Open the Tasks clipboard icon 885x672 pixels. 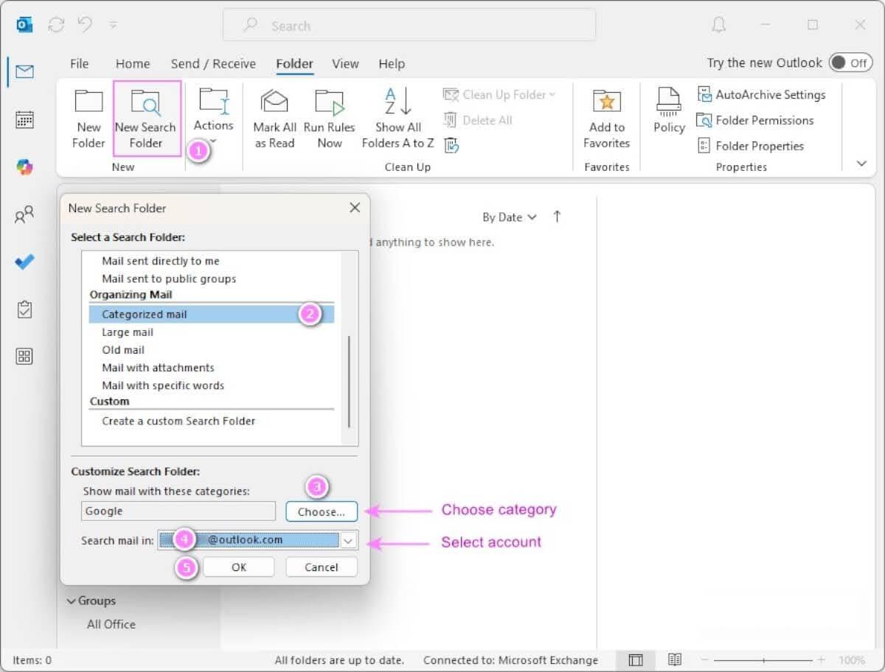[24, 309]
